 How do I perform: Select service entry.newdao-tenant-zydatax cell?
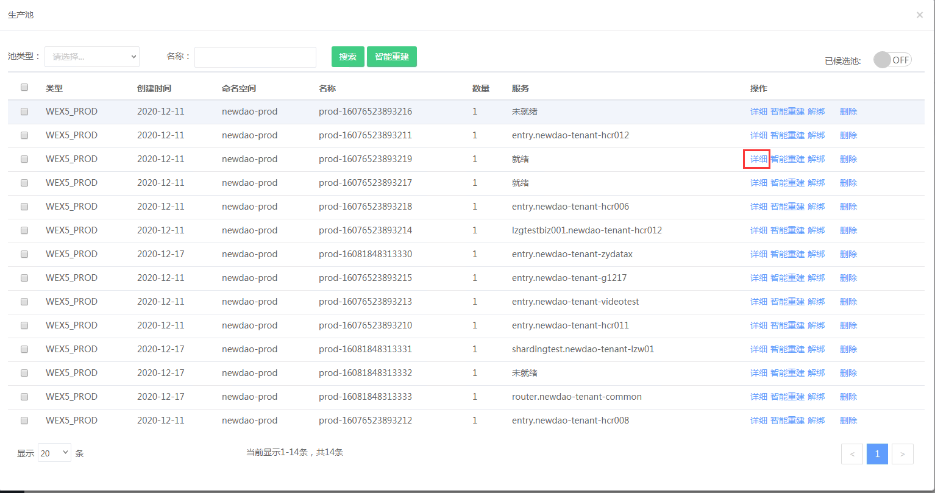pos(572,254)
